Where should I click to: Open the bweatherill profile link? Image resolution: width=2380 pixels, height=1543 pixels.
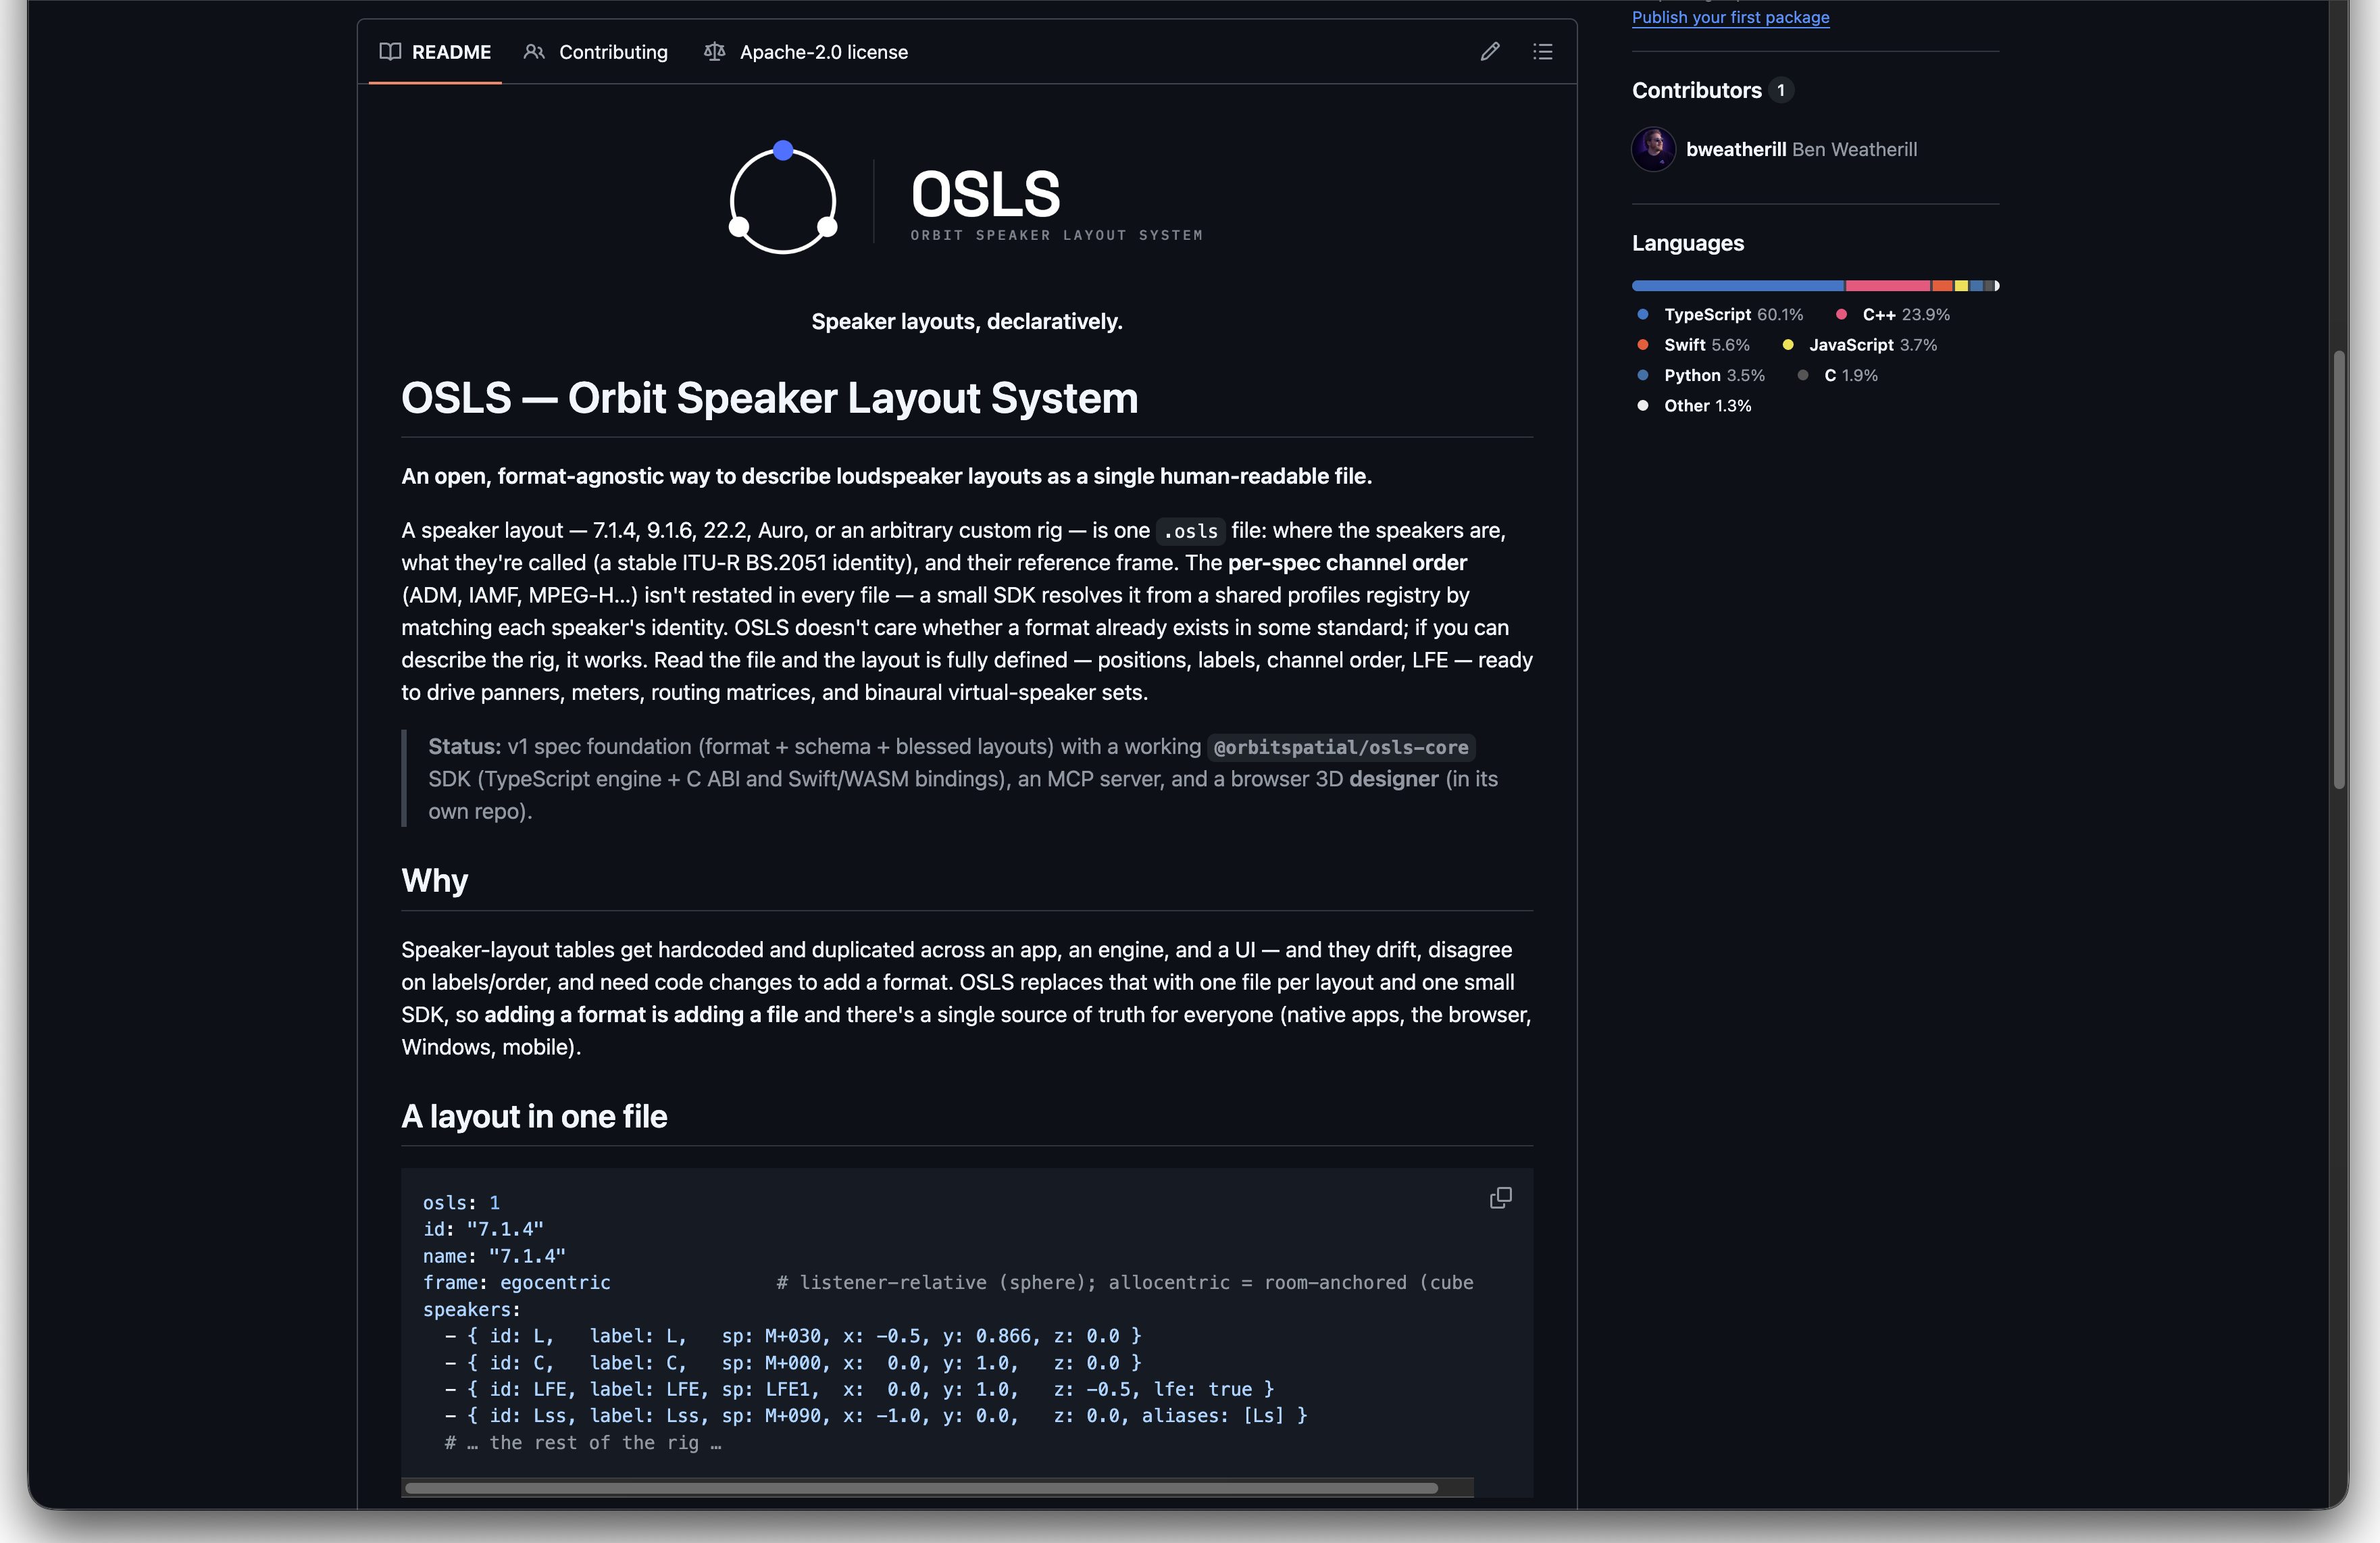pyautogui.click(x=1736, y=149)
